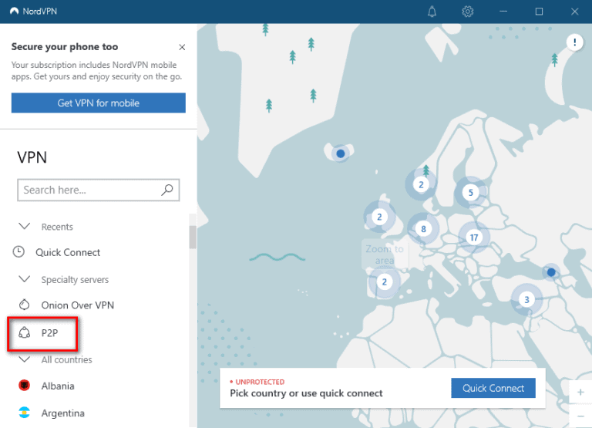Collapse the All countries section

pos(24,359)
